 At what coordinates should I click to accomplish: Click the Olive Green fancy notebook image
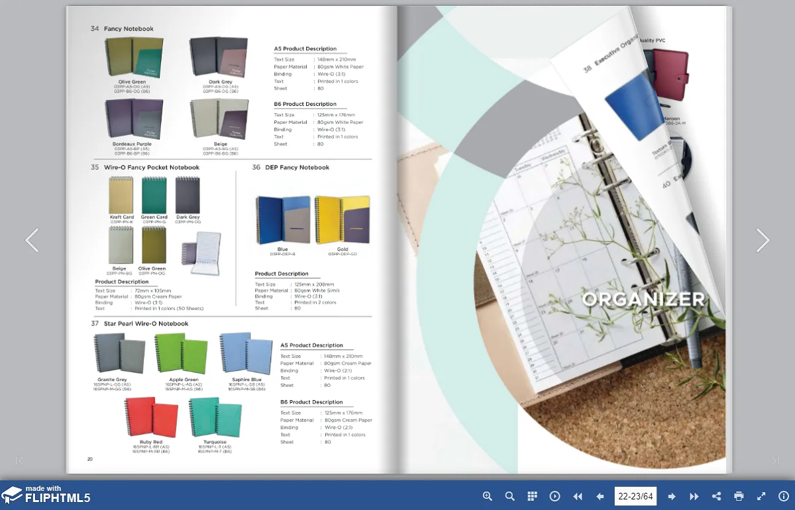click(x=133, y=58)
